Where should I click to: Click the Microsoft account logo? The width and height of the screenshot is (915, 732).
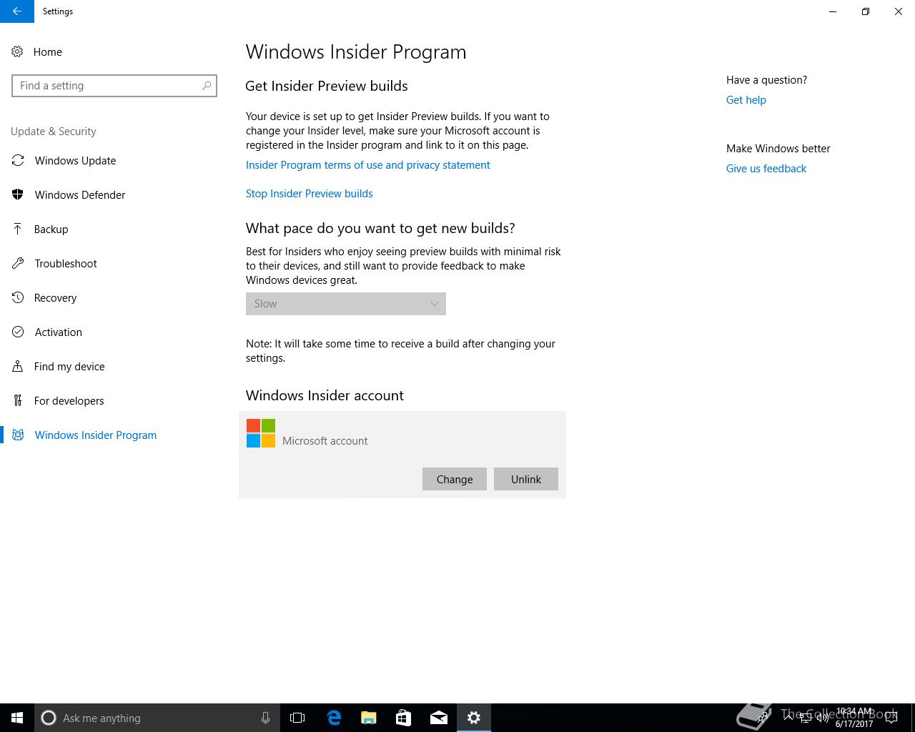(261, 433)
